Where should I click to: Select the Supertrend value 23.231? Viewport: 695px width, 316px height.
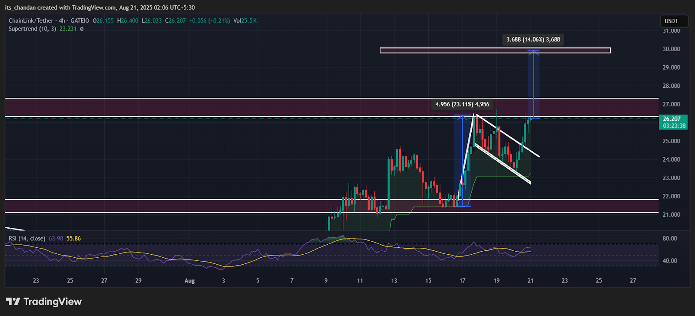[68, 29]
